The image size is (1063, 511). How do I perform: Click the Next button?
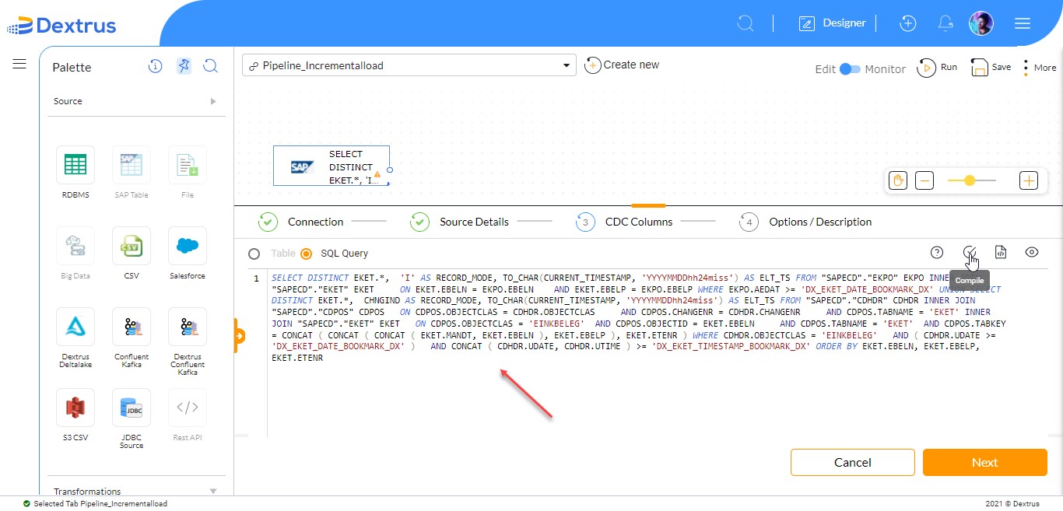pos(984,462)
